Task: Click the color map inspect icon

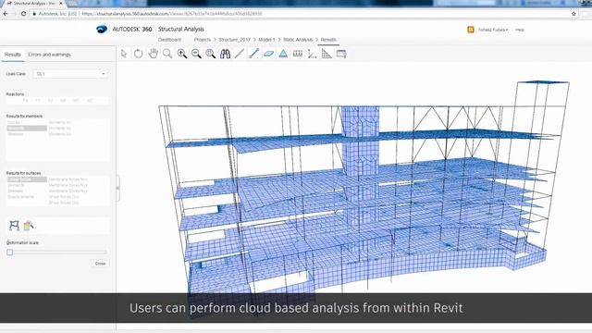Action: [29, 226]
